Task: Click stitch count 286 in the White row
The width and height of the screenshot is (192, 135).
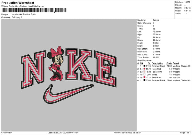Action: (149, 75)
